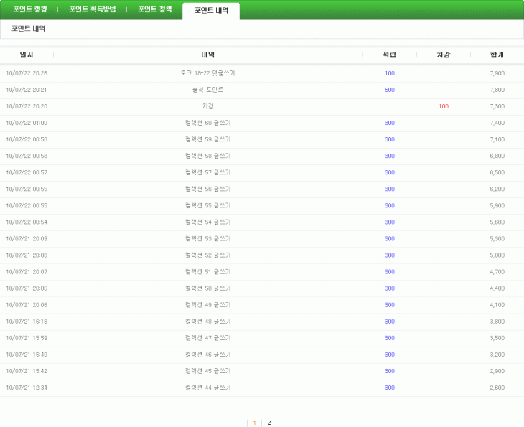
Task: Click the red 100 deduction value
Action: (x=444, y=106)
